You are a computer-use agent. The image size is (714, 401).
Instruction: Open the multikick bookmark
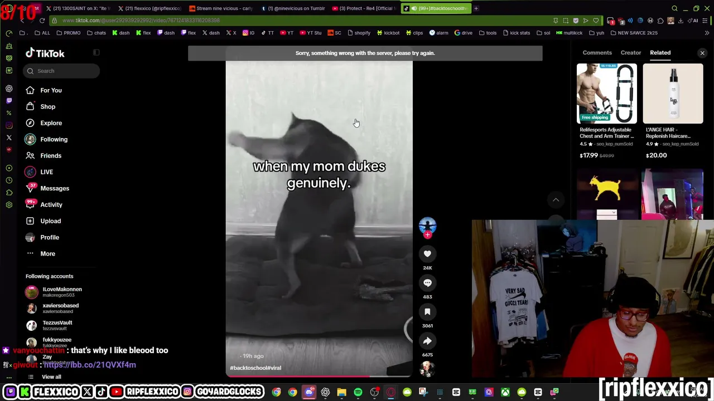(569, 33)
